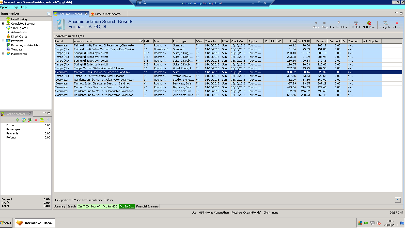Viewport: 405px width, 228px height.
Task: Switch to the Tour 4A tab
Action: (x=96, y=206)
